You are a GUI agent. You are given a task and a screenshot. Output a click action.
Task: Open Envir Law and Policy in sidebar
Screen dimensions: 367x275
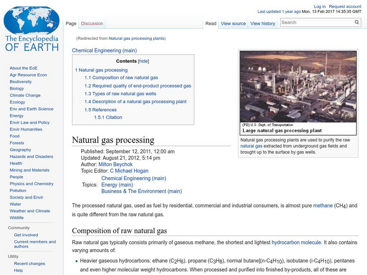tap(29, 122)
